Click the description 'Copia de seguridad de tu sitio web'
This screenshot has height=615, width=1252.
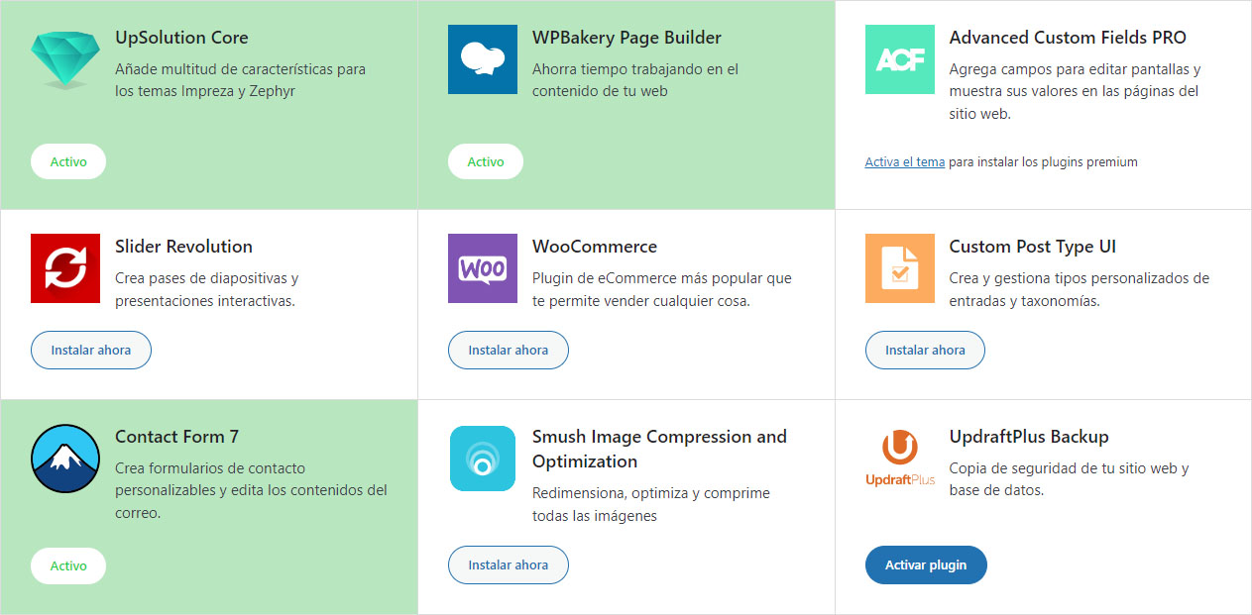pos(1069,479)
